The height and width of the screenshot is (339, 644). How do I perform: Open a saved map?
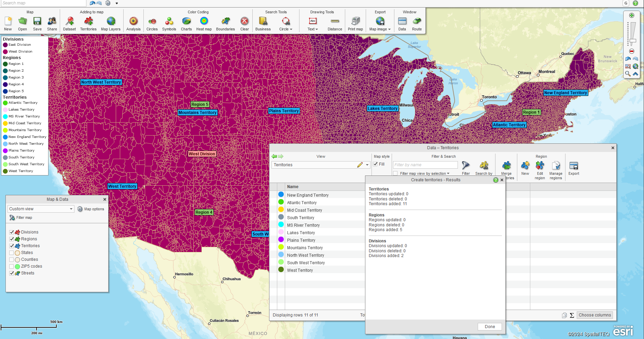(23, 24)
